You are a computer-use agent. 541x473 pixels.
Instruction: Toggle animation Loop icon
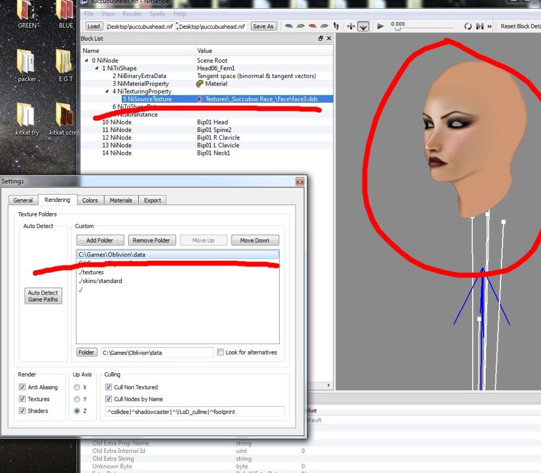[467, 26]
